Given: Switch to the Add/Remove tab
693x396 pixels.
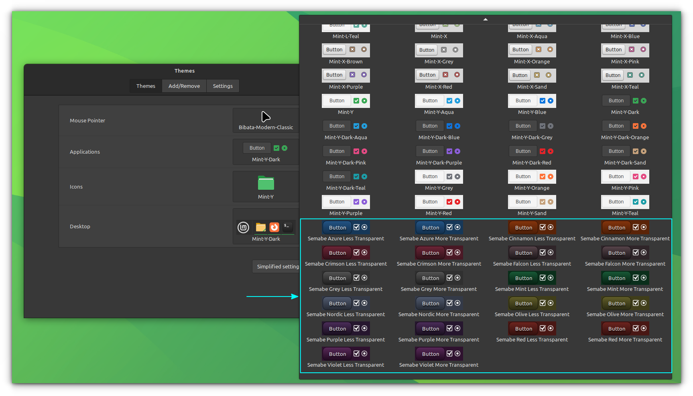Looking at the screenshot, I should (x=184, y=85).
